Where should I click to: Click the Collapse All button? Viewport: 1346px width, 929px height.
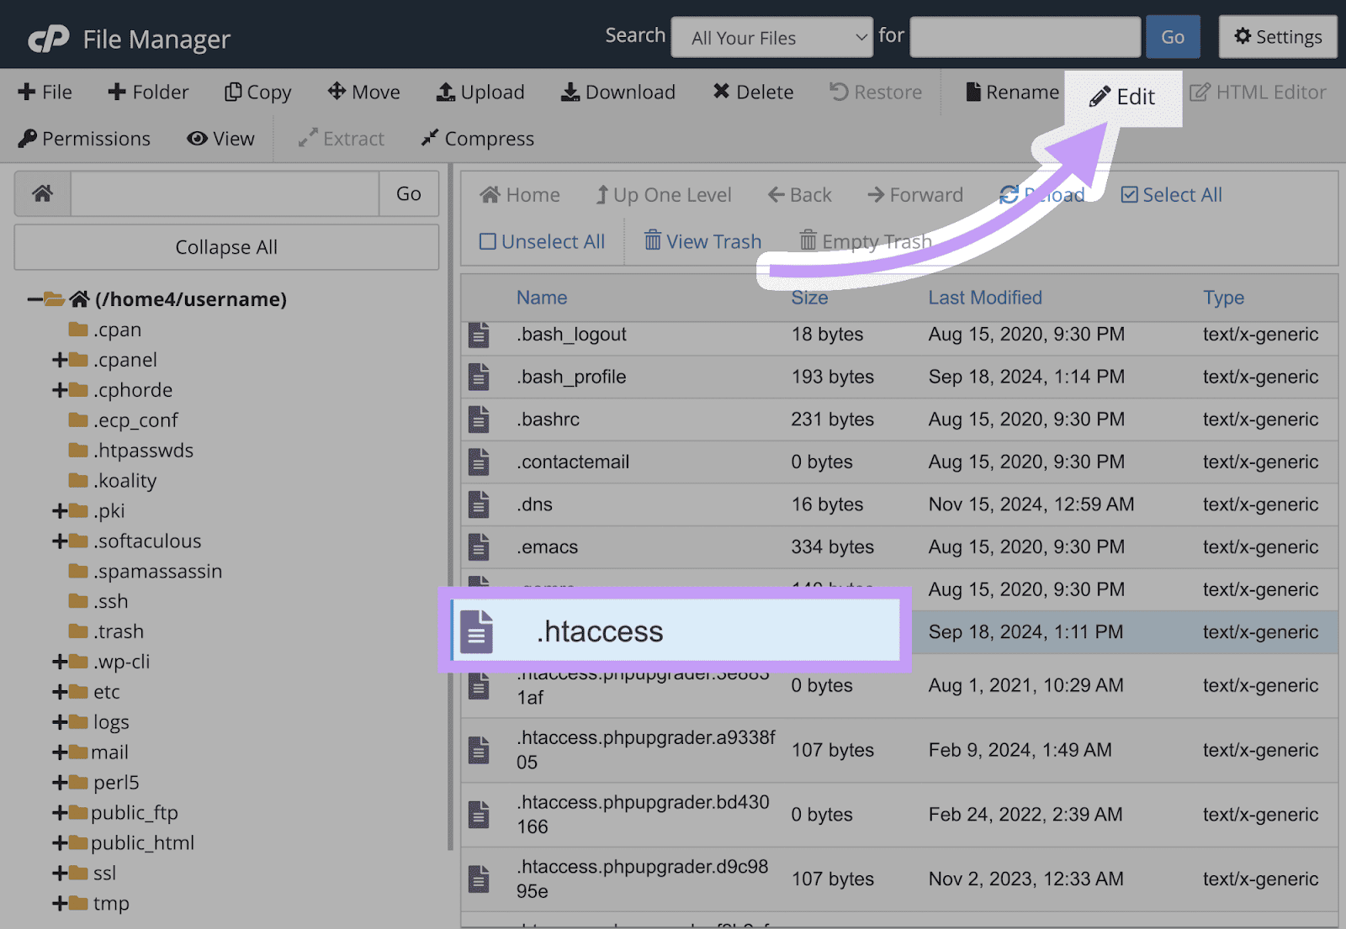(225, 247)
